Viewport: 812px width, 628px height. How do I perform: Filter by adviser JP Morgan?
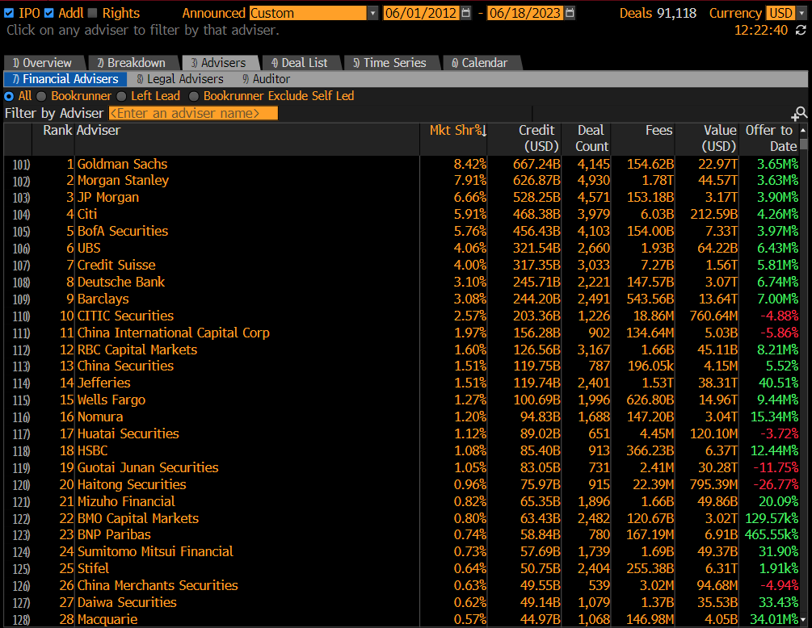(x=108, y=197)
